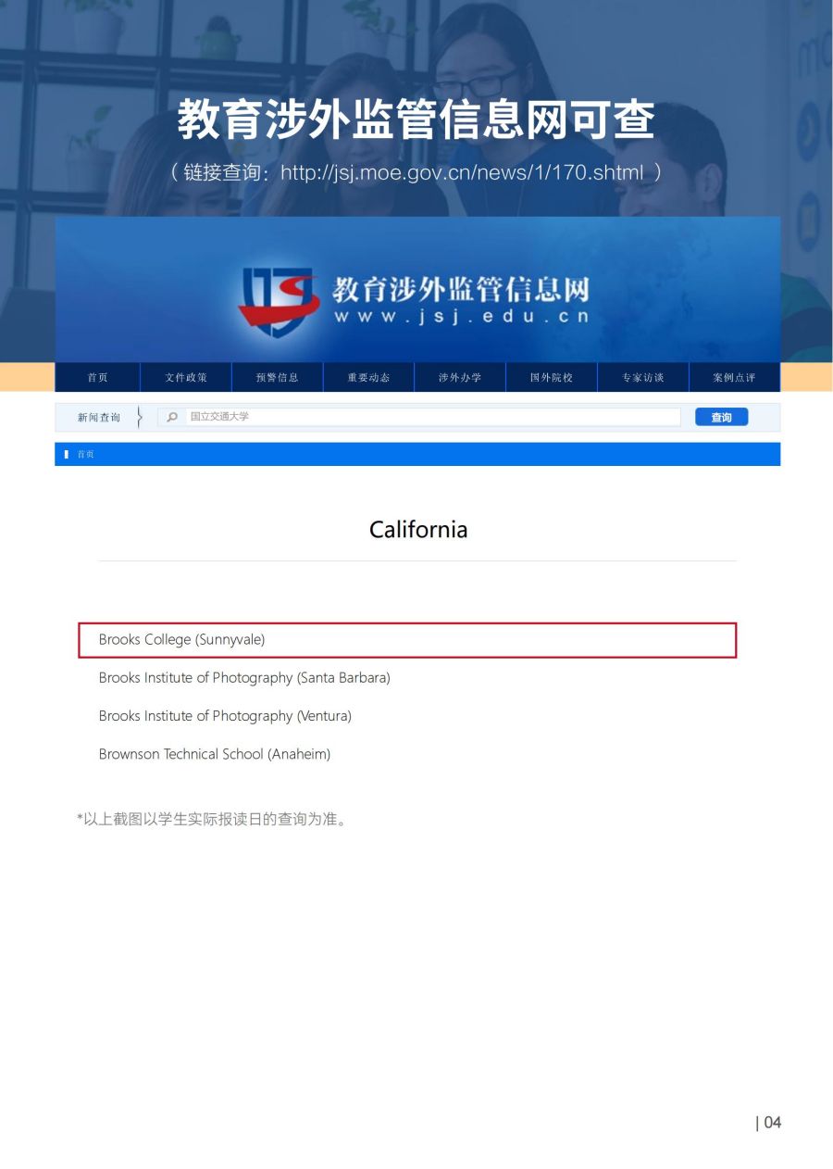Open the 专家访谈 menu item

click(x=643, y=378)
